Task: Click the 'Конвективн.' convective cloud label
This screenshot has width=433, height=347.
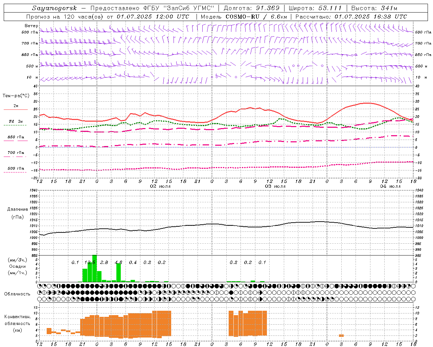Action: click(17, 317)
